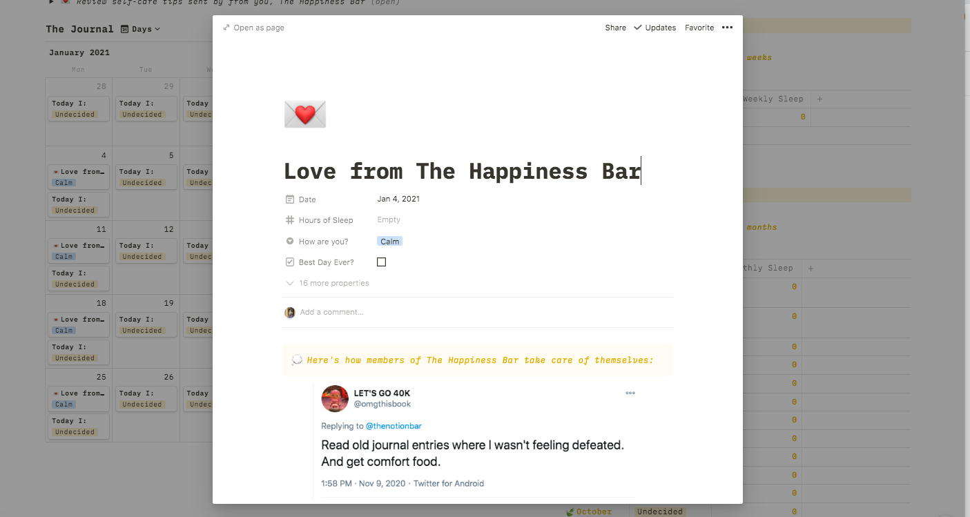Image resolution: width=970 pixels, height=517 pixels.
Task: Click the Date property calendar icon
Action: (x=290, y=199)
